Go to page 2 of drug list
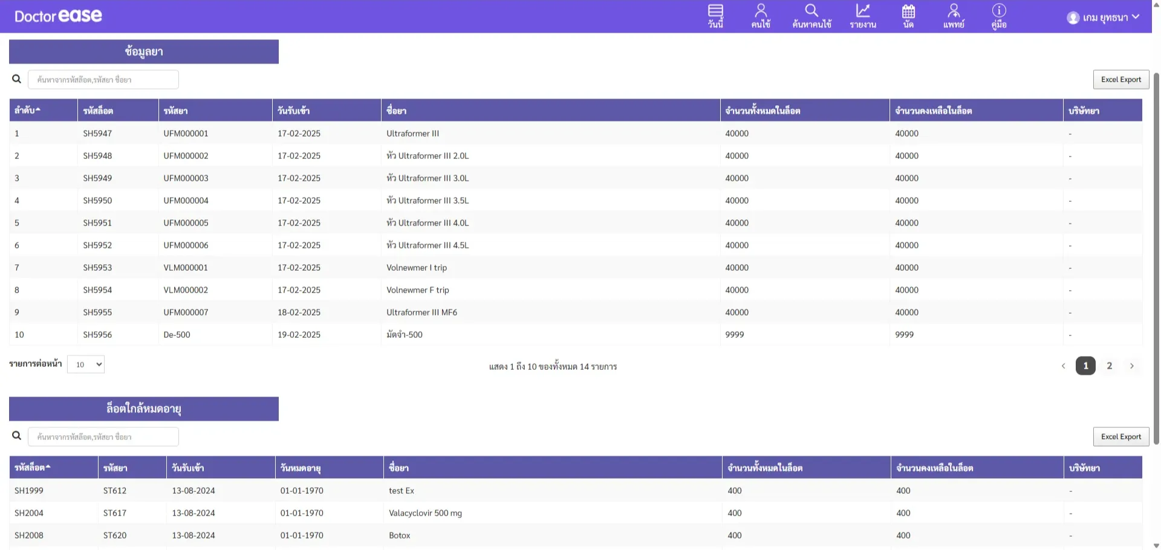Viewport: 1161px width, 550px height. [x=1109, y=366]
